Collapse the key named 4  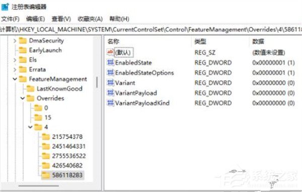[30, 127]
